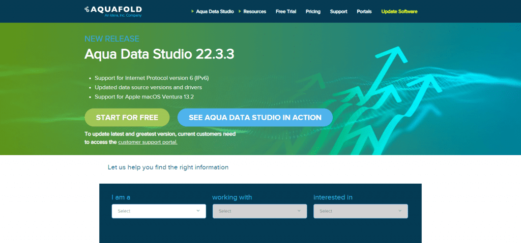Click the 'Aqua Data Studio 22.3.3' heading

pyautogui.click(x=159, y=54)
